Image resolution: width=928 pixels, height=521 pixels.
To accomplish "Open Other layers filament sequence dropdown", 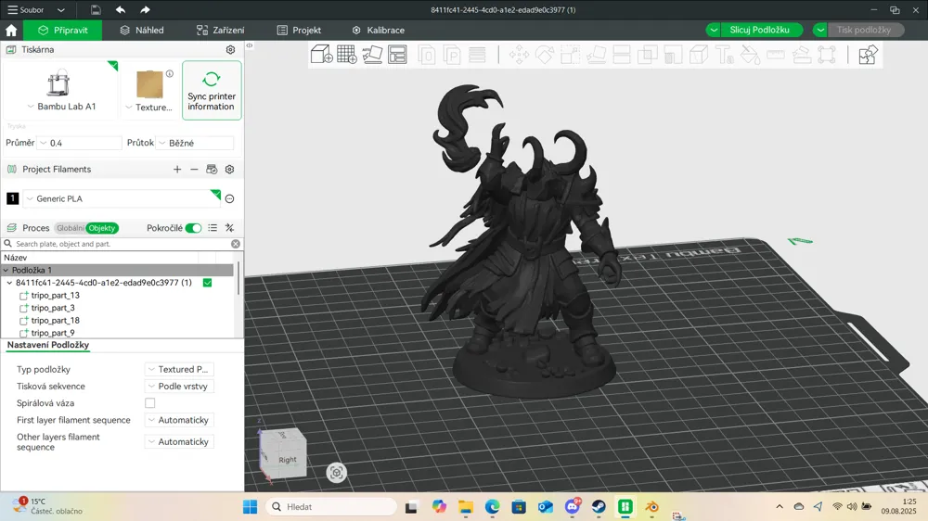I will pyautogui.click(x=179, y=442).
